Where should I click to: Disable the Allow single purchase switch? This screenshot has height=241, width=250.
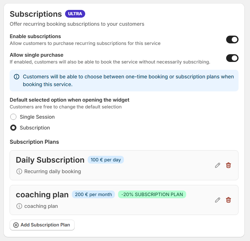pos(232,58)
